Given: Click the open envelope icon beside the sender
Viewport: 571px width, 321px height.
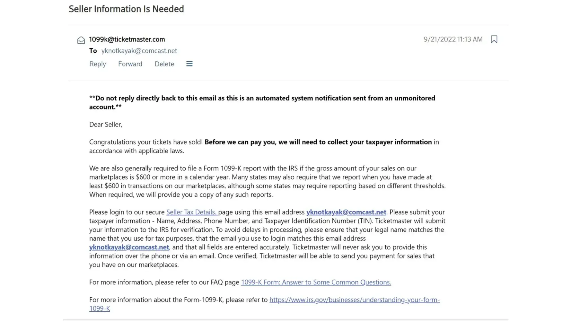Looking at the screenshot, I should (x=81, y=40).
